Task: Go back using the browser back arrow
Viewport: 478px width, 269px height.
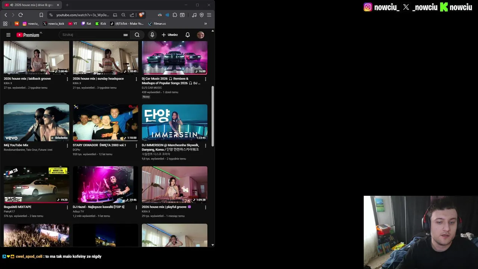Action: (6, 15)
